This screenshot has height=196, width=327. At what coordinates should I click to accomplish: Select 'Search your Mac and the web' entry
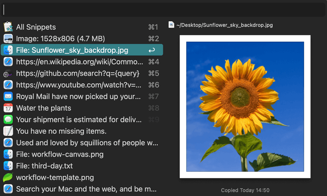(86, 189)
